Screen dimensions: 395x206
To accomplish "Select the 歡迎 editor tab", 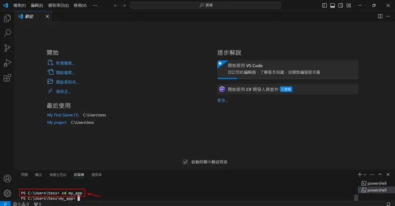I will [33, 17].
